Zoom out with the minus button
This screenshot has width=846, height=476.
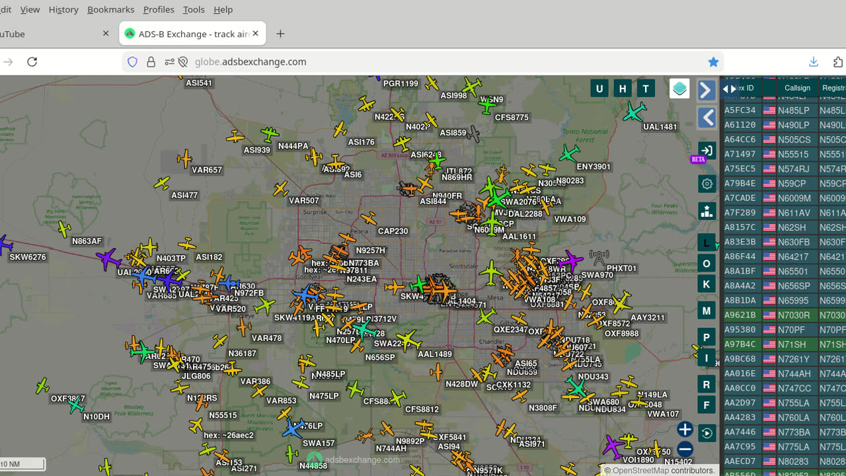pos(685,450)
